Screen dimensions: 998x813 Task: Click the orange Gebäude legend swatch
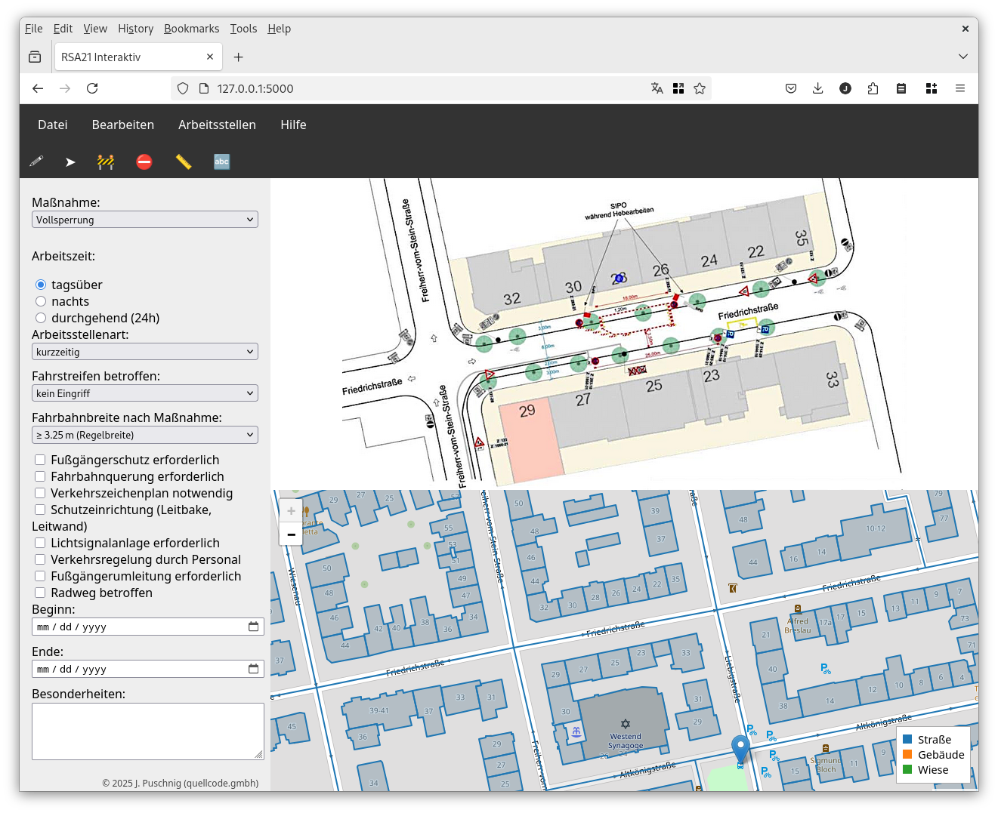[907, 755]
